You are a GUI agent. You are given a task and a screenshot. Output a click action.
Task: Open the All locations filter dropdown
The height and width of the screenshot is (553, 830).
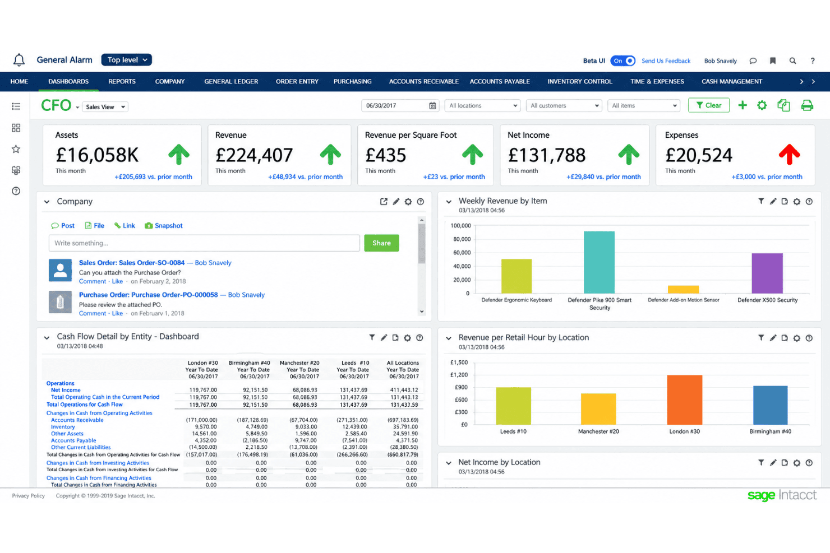point(483,106)
